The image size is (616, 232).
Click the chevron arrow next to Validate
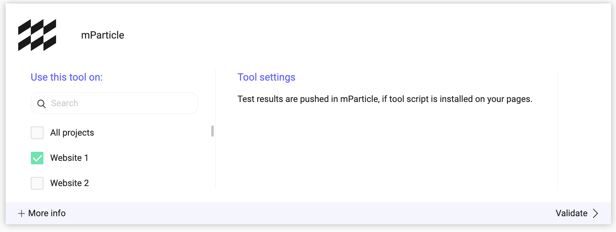[x=595, y=213]
